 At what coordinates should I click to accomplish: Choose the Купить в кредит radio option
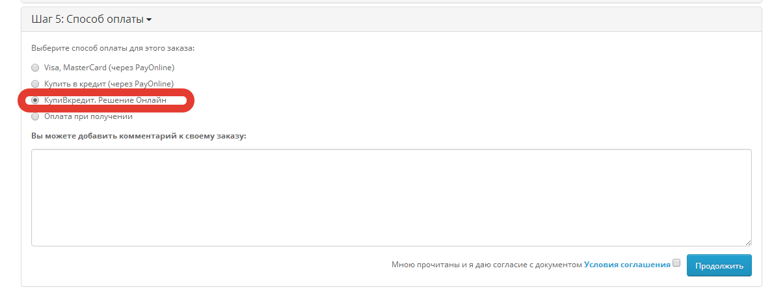[35, 84]
